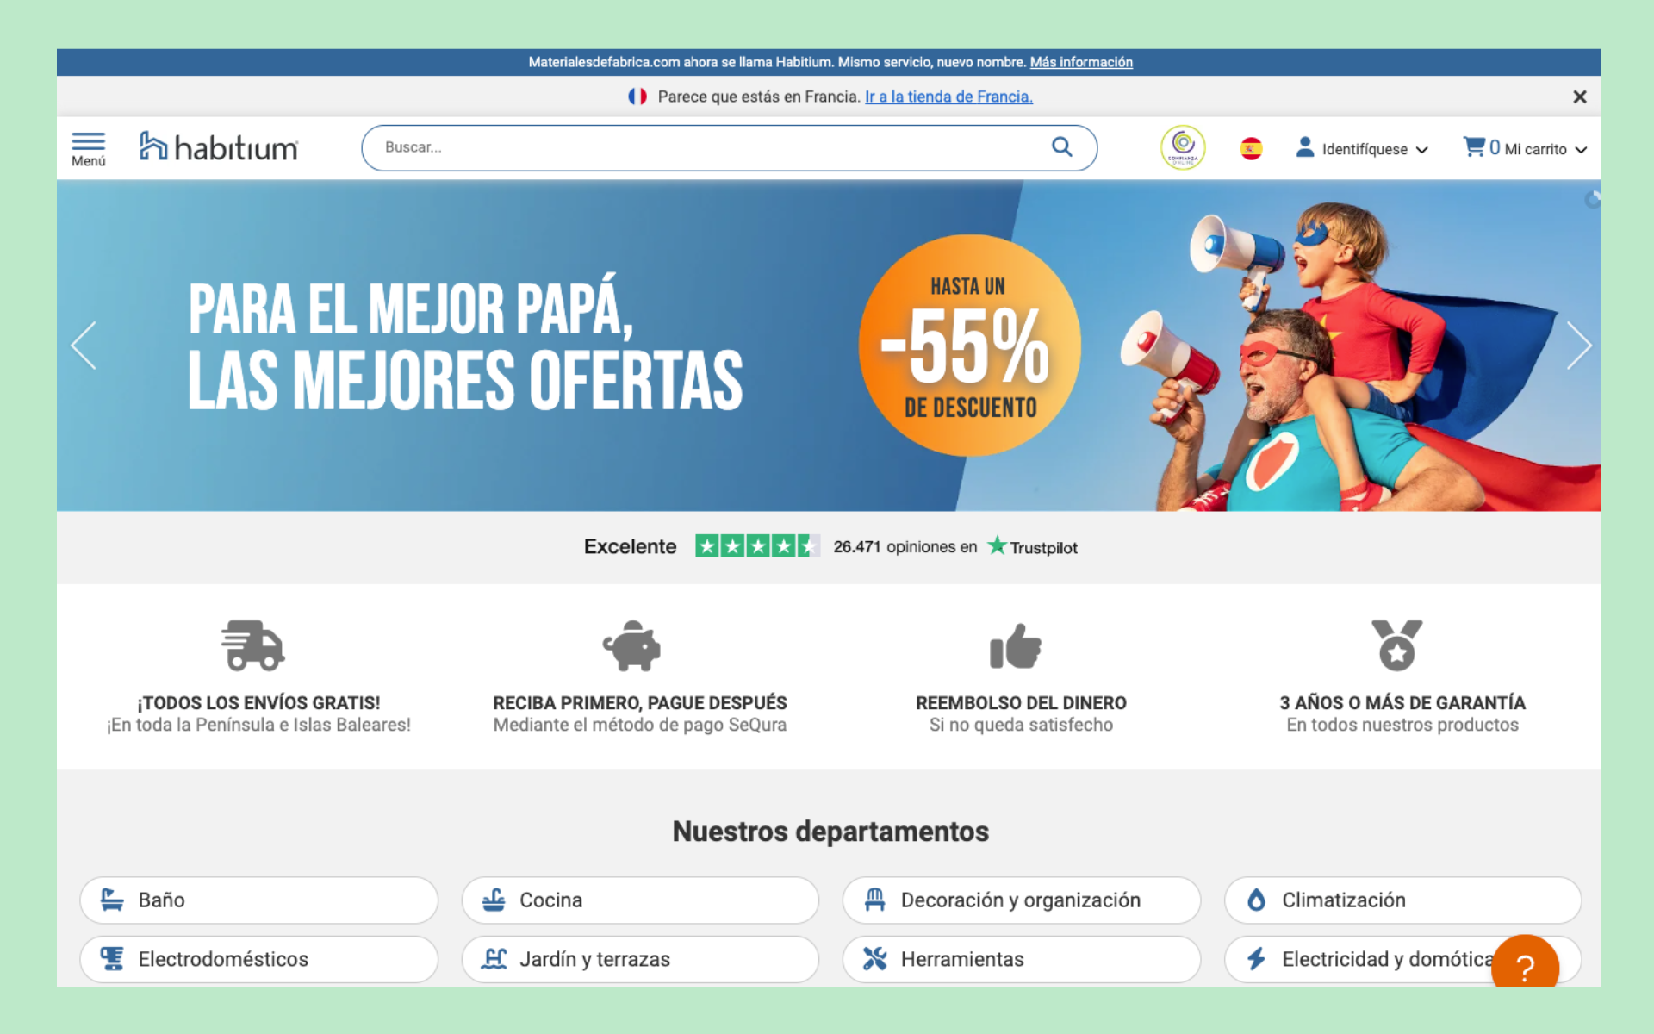
Task: Open the Herramientas department
Action: 1021,959
